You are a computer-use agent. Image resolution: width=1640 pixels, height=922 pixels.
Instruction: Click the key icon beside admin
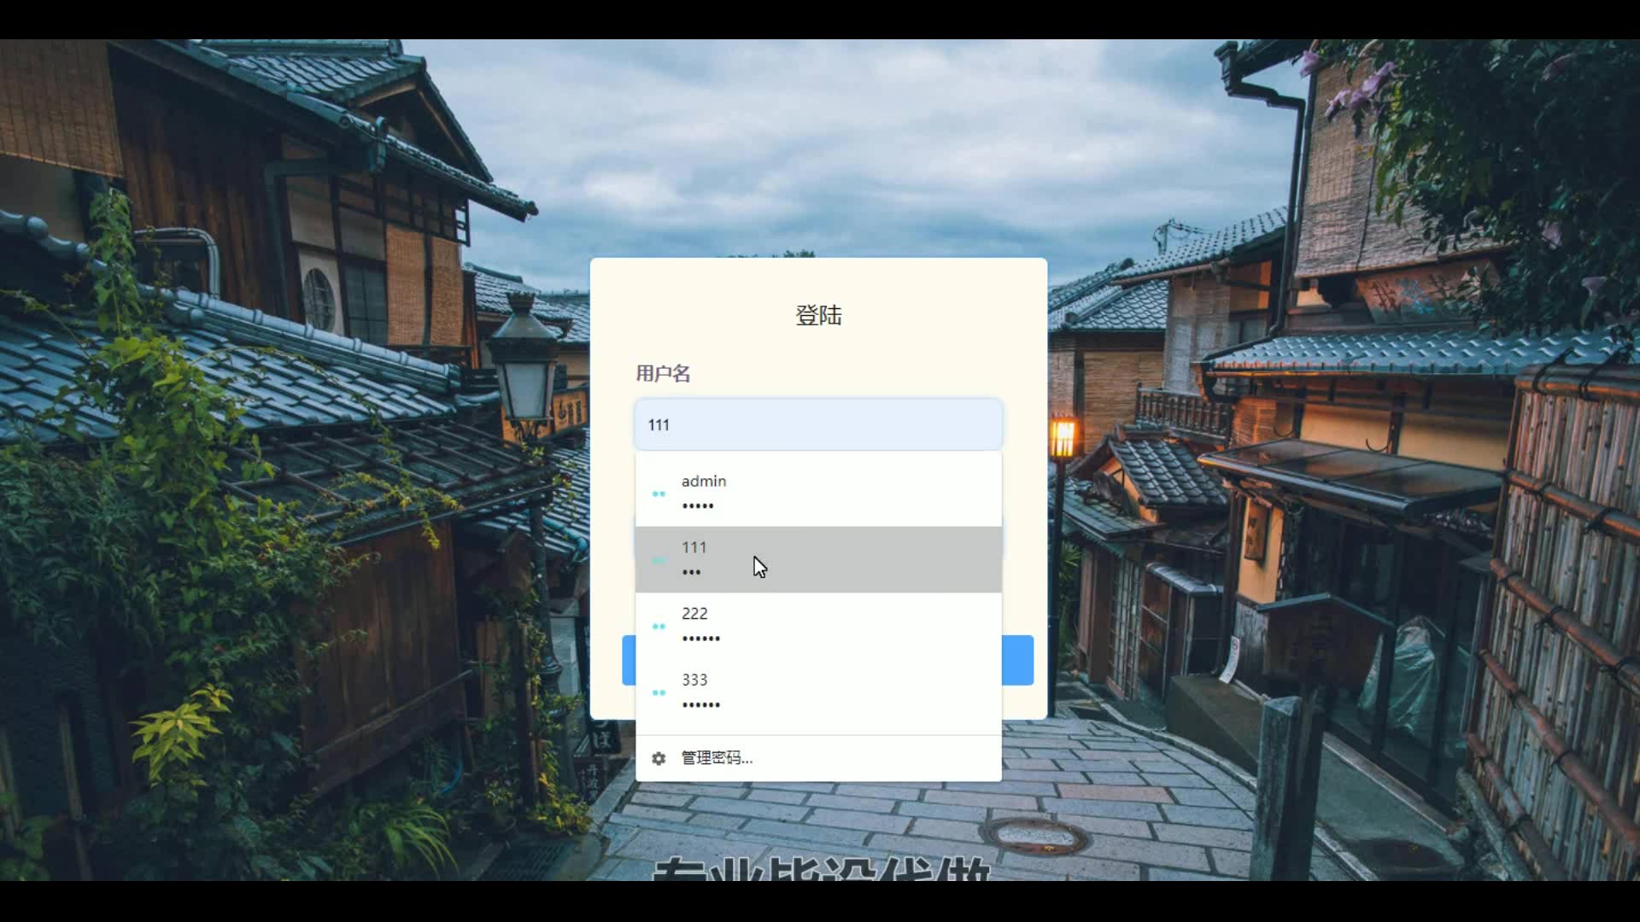tap(659, 493)
